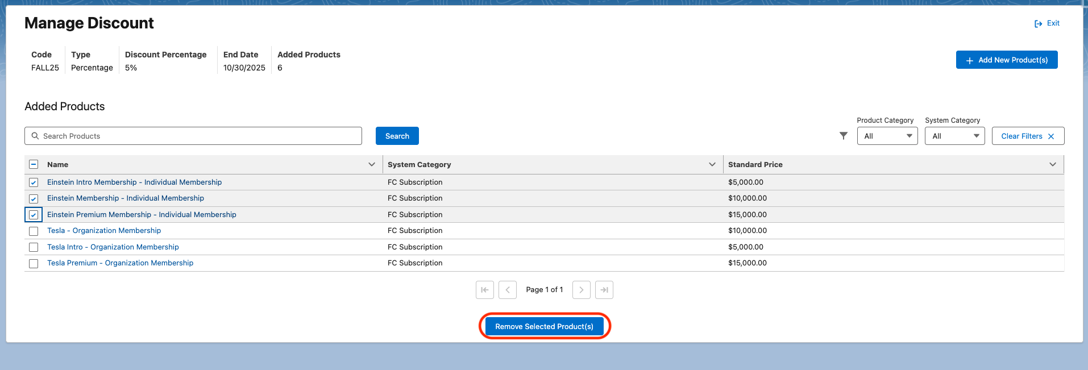Screen dimensions: 1088x370
Task: Open Einstein Intro Membership product link
Action: (x=134, y=182)
